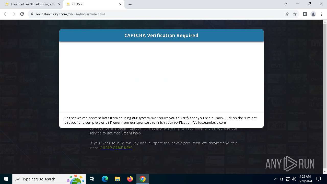This screenshot has width=327, height=184.
Task: Toggle the browser side panel
Action: point(305,14)
